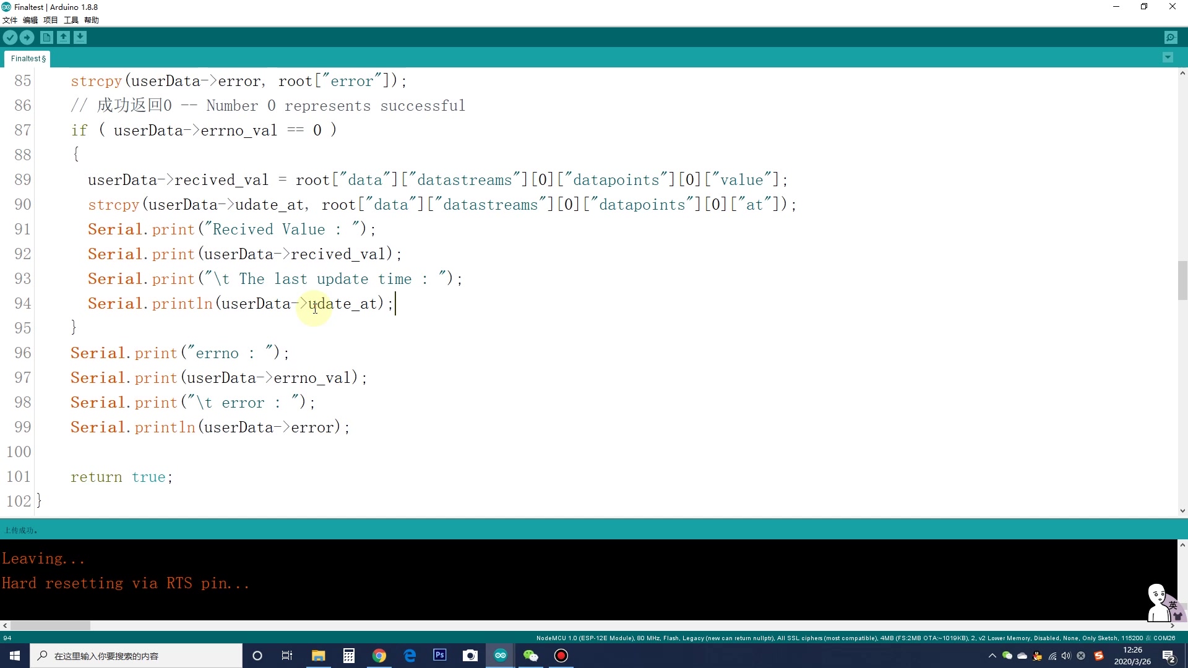Open WeChat from the taskbar
1188x668 pixels.
531,656
